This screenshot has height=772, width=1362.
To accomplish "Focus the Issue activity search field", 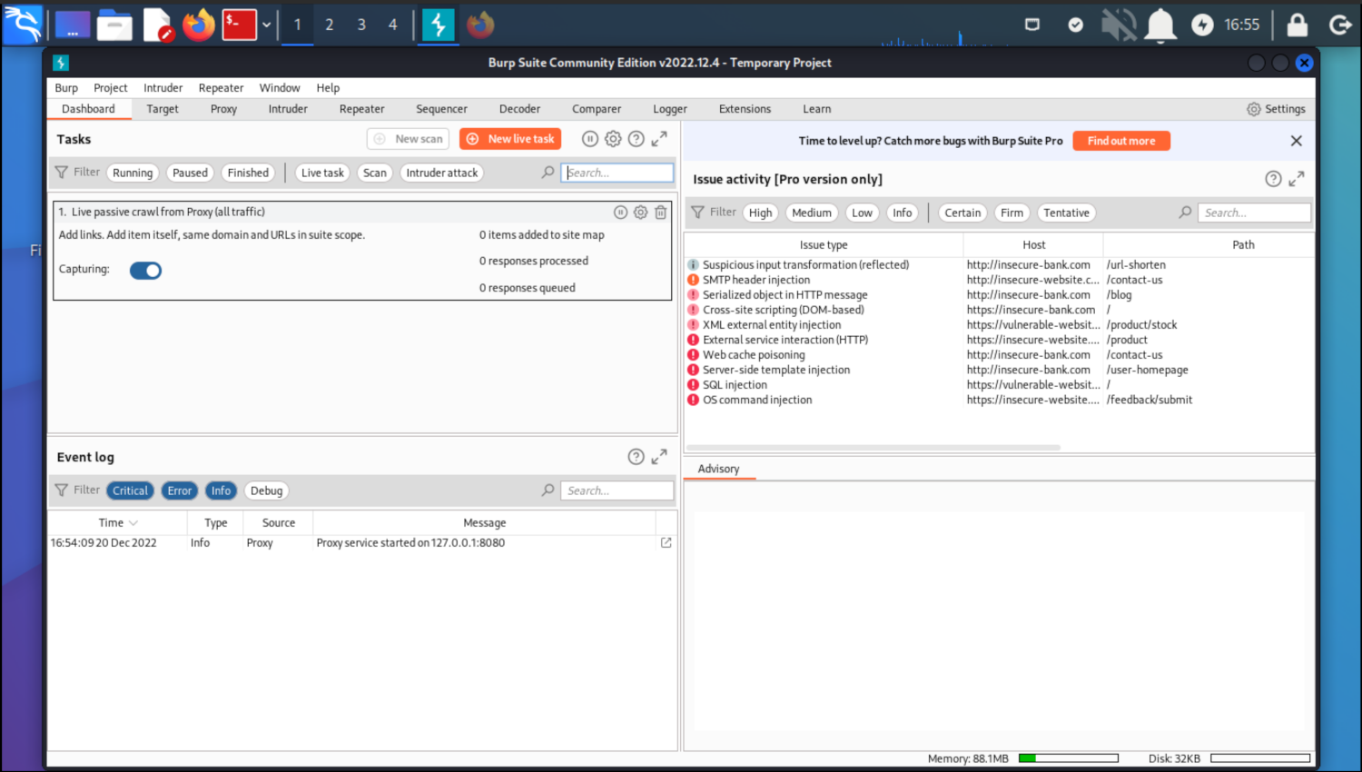I will click(x=1255, y=213).
